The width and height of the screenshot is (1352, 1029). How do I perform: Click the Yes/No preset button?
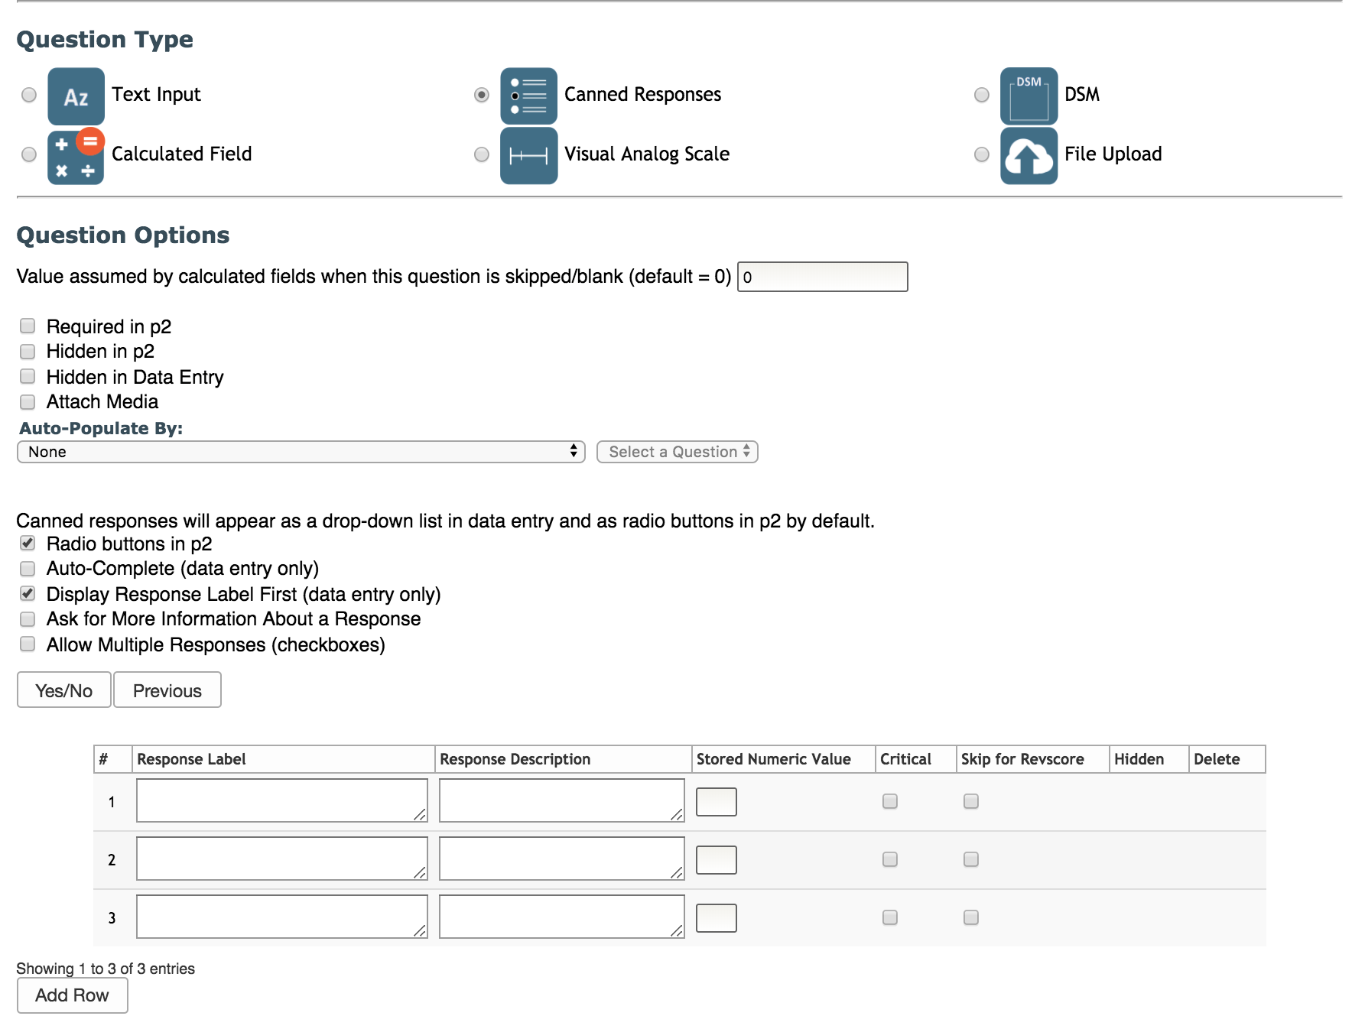(63, 690)
